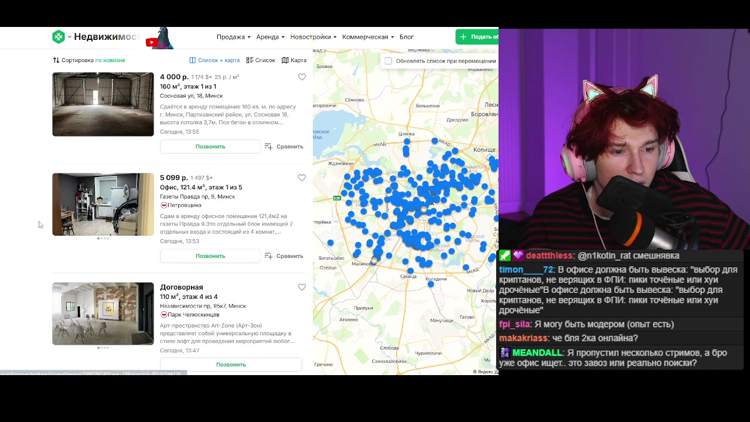The image size is (750, 422).
Task: Favorite the 4 000 р. listing heart
Action: tap(302, 77)
